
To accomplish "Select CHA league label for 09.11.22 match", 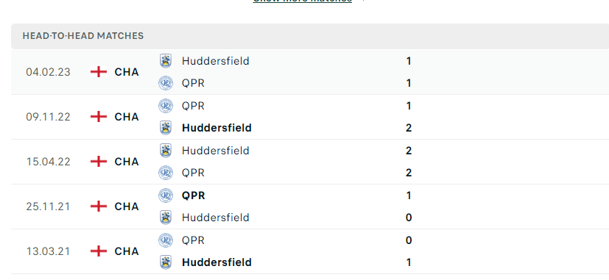I will point(127,117).
